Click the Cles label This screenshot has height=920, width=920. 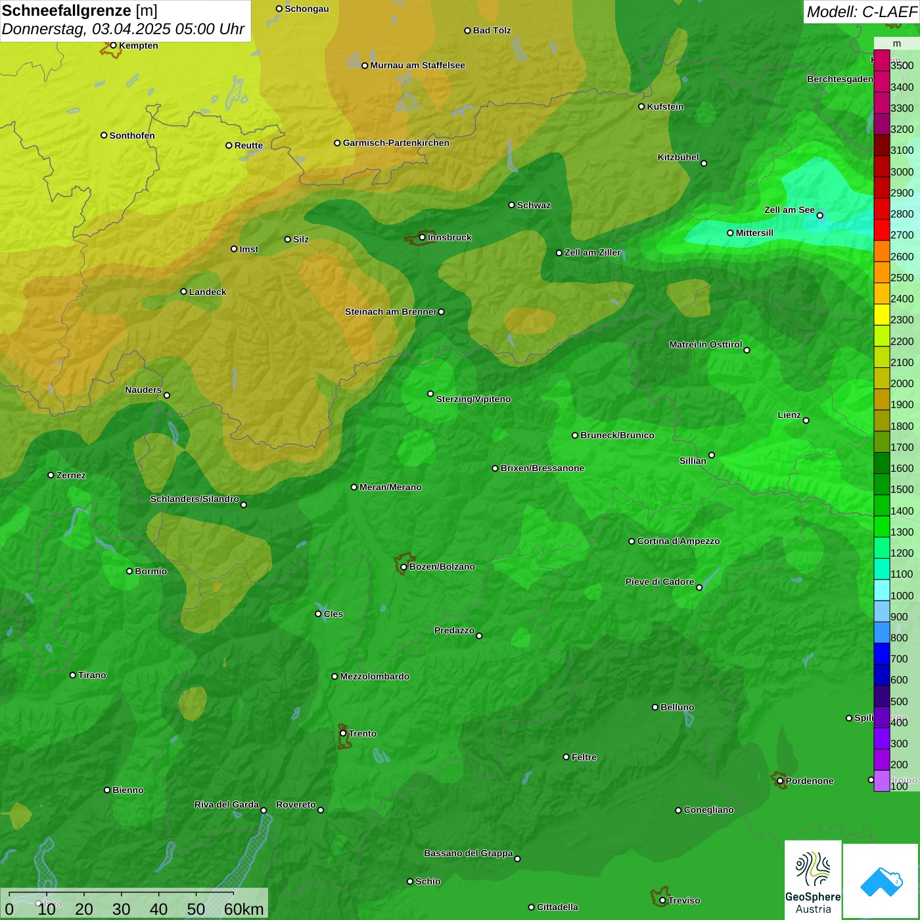click(334, 614)
